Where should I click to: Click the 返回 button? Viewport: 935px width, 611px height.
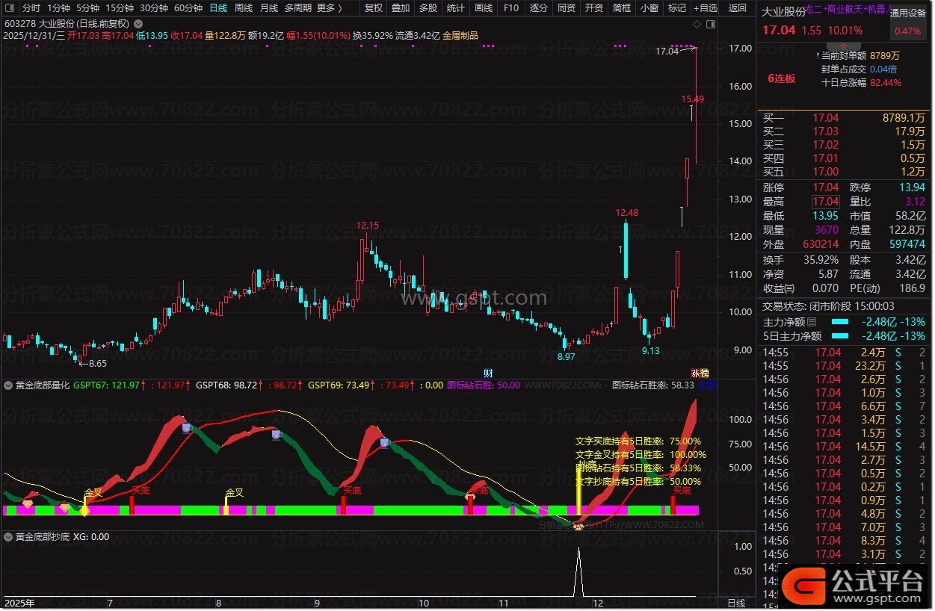pos(738,8)
